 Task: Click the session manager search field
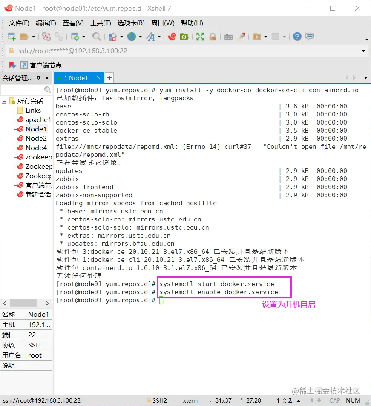pos(22,90)
